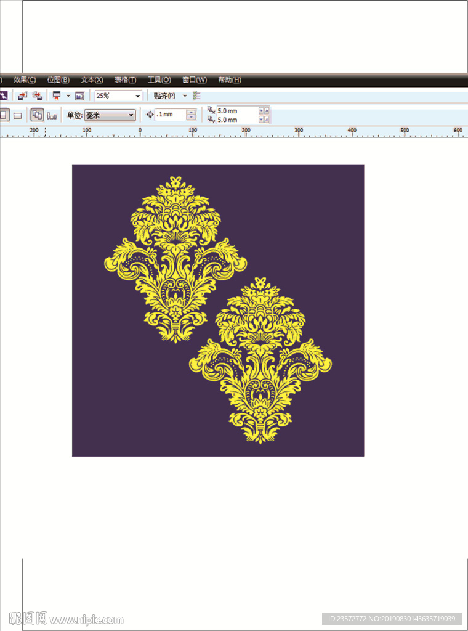Click the options checklist icon
Viewport: 468px width, 631px height.
(196, 96)
